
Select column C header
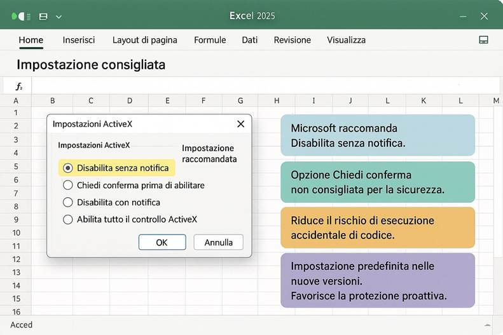click(91, 100)
